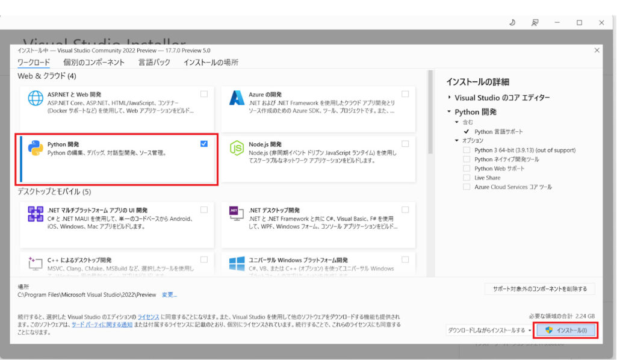The image size is (617, 360).
Task: Switch to the ワークロード tab
Action: coord(34,62)
